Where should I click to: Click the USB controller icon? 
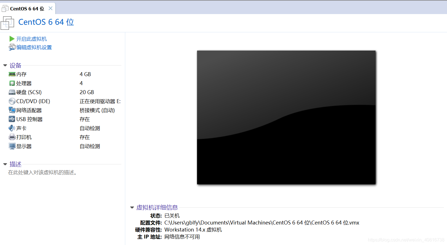[12, 119]
